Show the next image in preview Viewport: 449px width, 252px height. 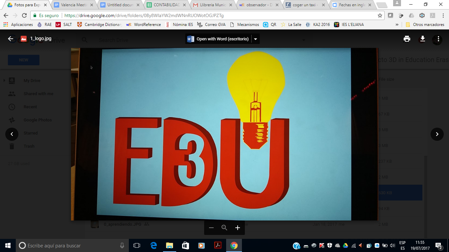click(x=437, y=134)
